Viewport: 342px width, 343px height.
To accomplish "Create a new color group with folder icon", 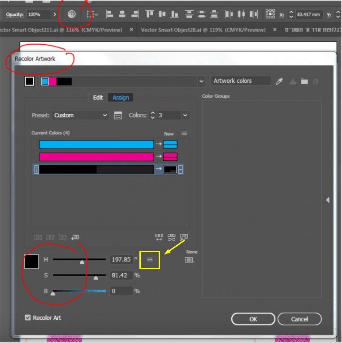I will click(x=304, y=81).
